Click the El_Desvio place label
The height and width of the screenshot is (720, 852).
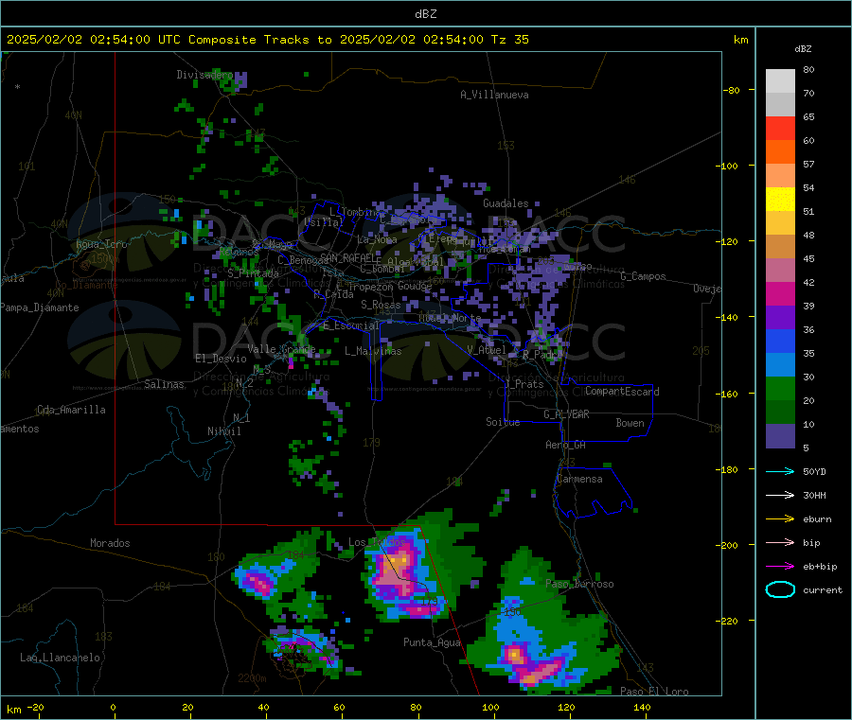point(221,359)
